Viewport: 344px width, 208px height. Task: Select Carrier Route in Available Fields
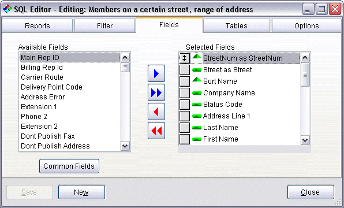point(69,77)
